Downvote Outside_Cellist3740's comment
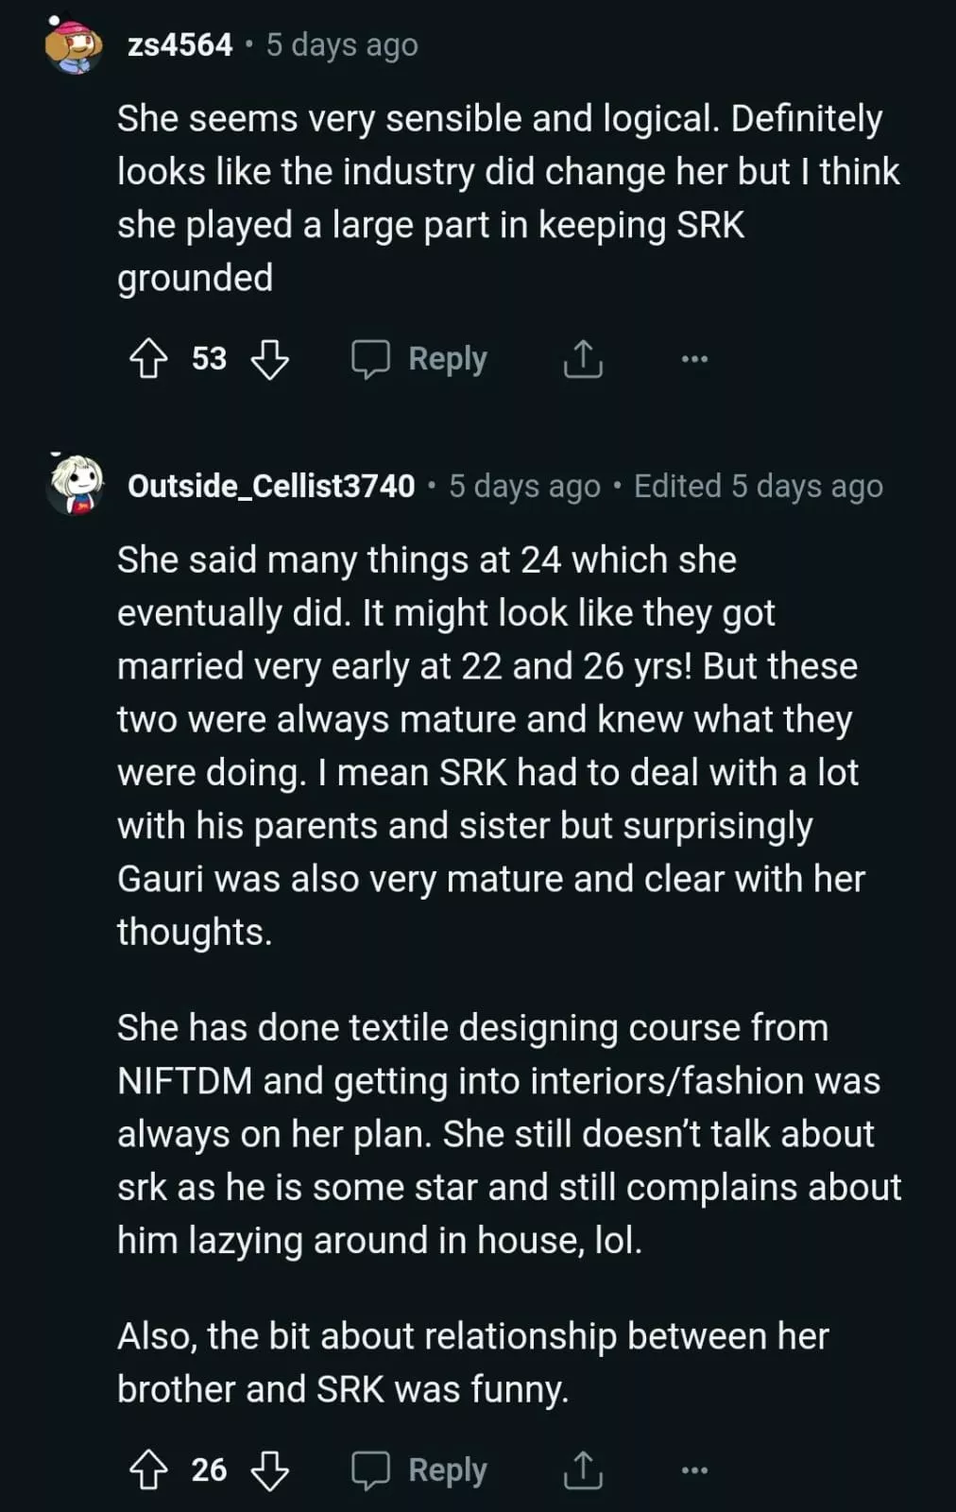956x1512 pixels. click(270, 1470)
